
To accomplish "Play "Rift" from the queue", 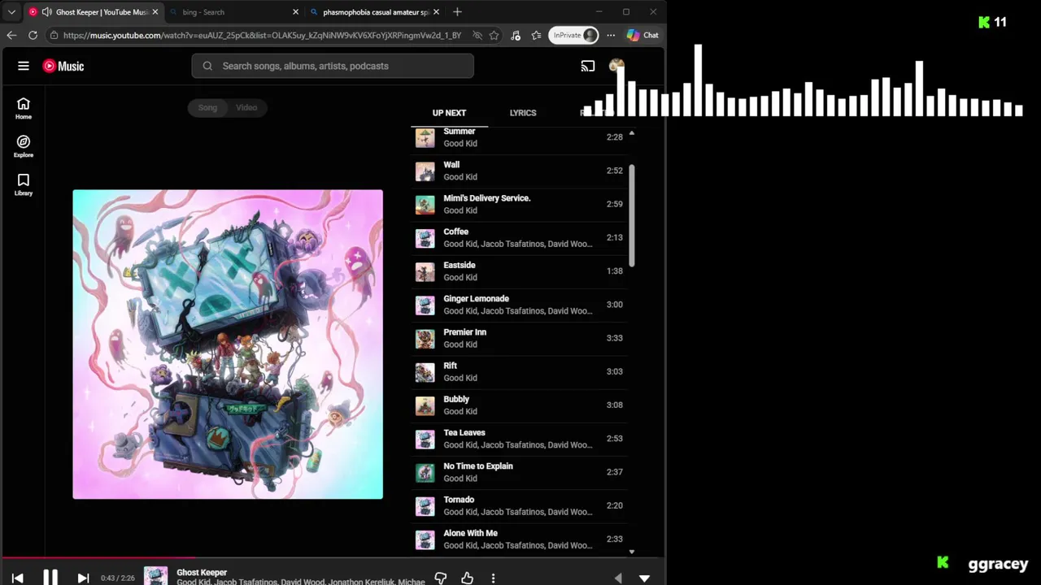I will click(520, 371).
